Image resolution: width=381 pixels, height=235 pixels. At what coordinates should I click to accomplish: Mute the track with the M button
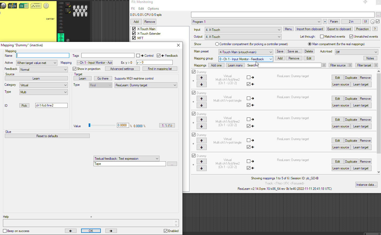pos(68,5)
